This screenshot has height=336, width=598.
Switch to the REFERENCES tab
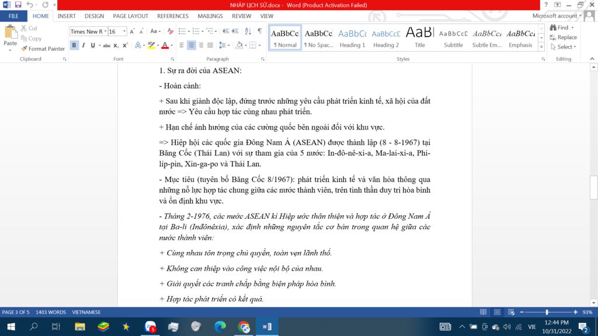tap(172, 16)
